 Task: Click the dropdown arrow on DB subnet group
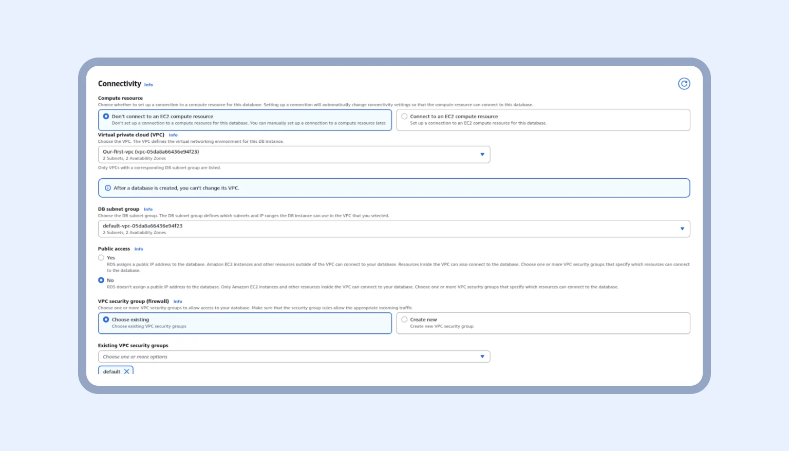point(682,228)
